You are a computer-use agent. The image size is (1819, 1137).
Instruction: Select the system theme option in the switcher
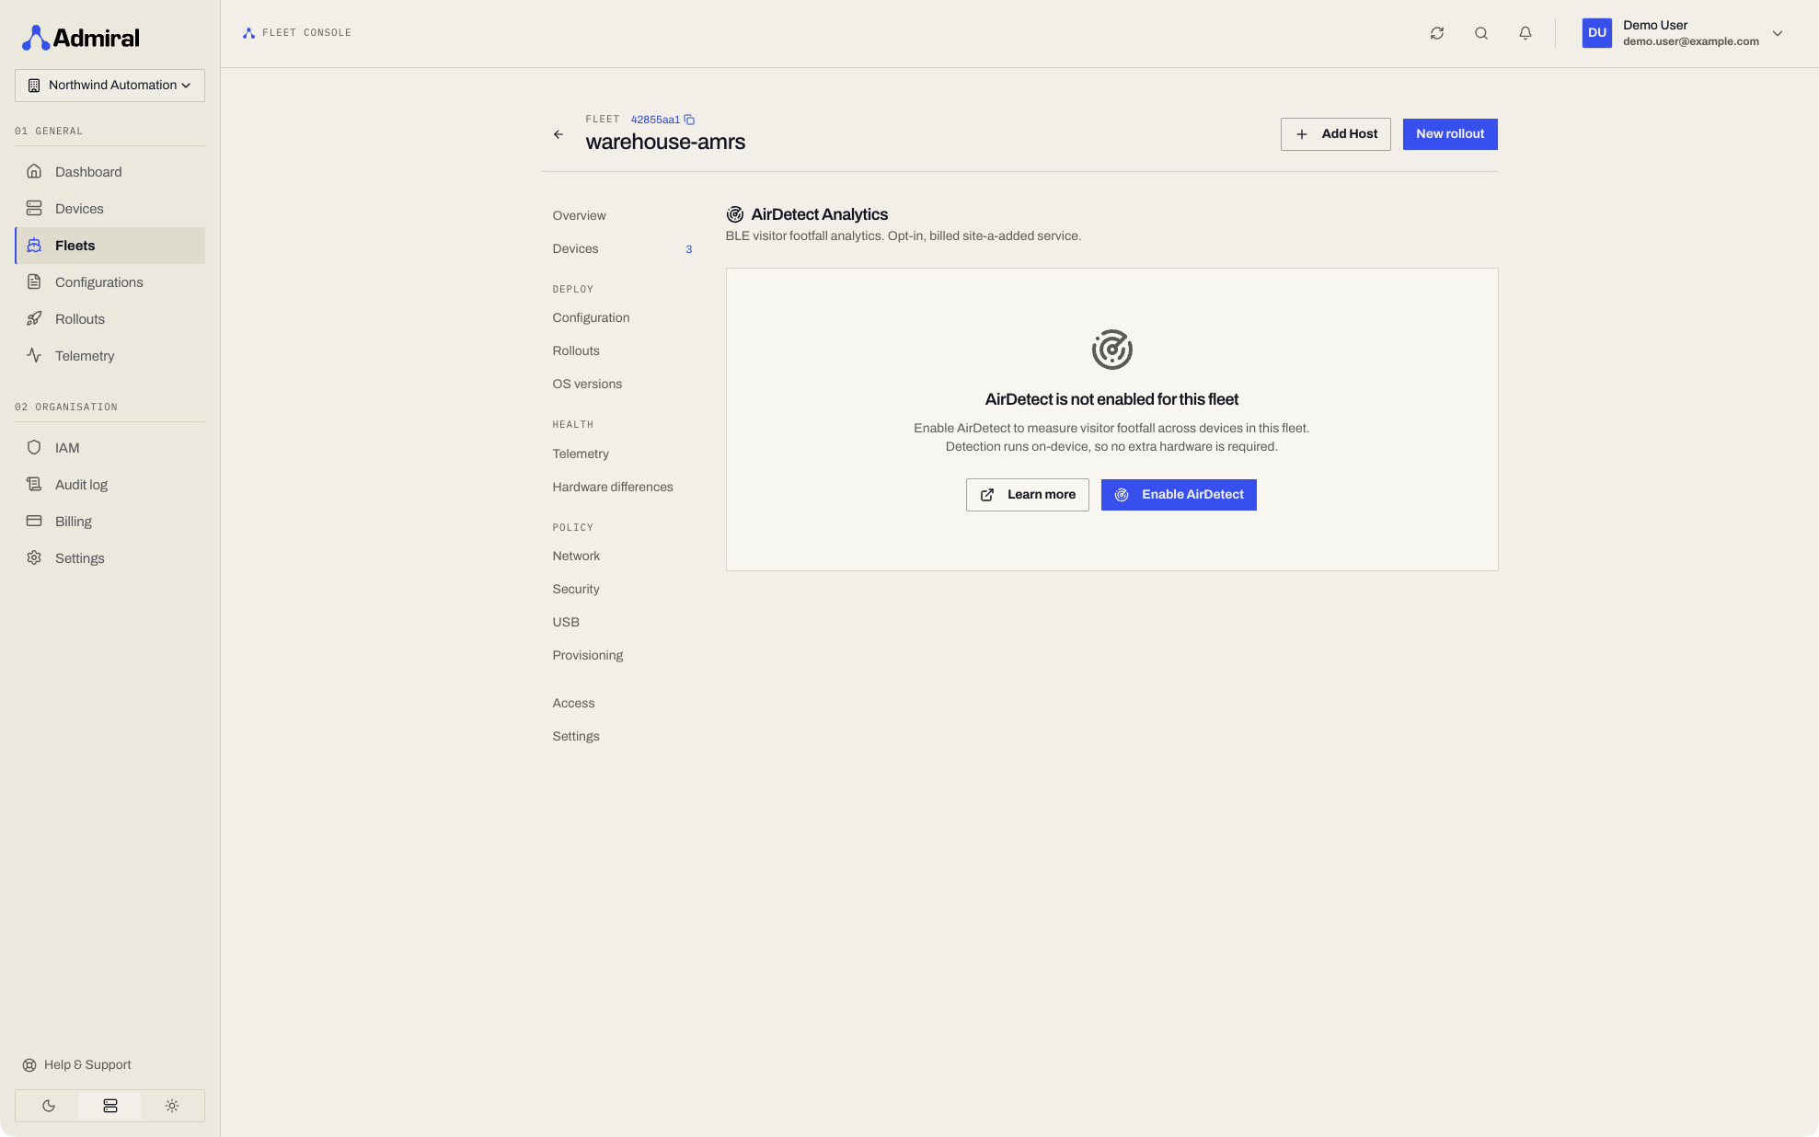point(110,1106)
